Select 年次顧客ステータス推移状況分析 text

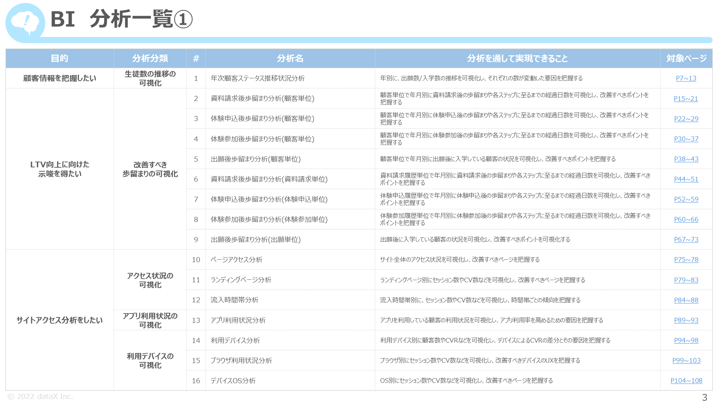tap(257, 78)
